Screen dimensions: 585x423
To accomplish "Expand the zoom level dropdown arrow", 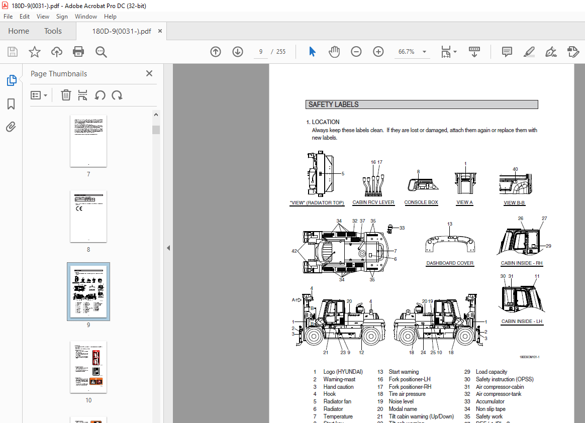I will (424, 52).
